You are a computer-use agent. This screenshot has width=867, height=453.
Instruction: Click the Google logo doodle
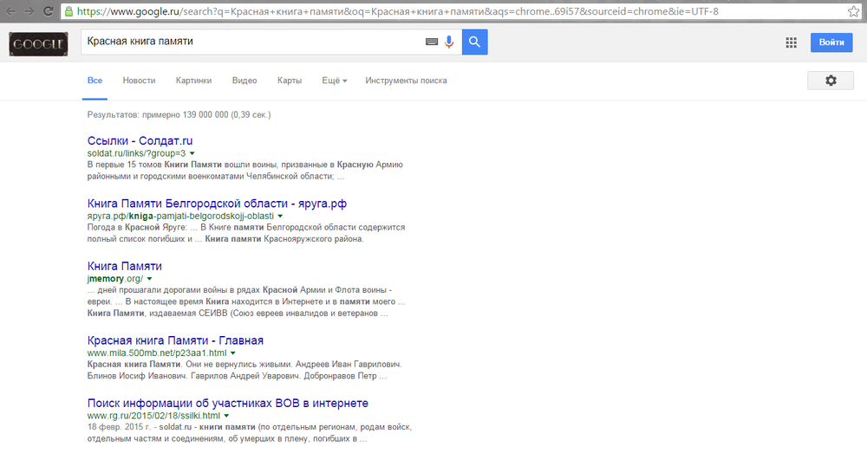[38, 43]
